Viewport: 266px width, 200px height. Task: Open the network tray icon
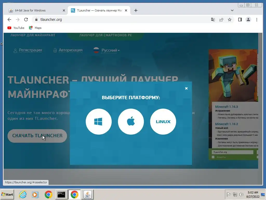click(x=235, y=194)
